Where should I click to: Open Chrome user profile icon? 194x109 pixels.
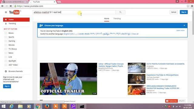tap(177, 1)
